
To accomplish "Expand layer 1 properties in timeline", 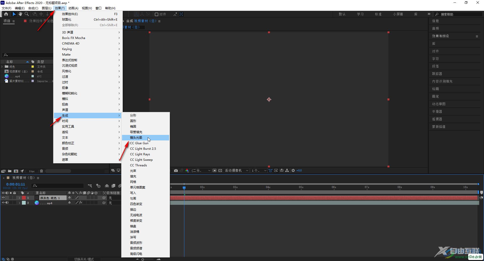I will (19, 198).
